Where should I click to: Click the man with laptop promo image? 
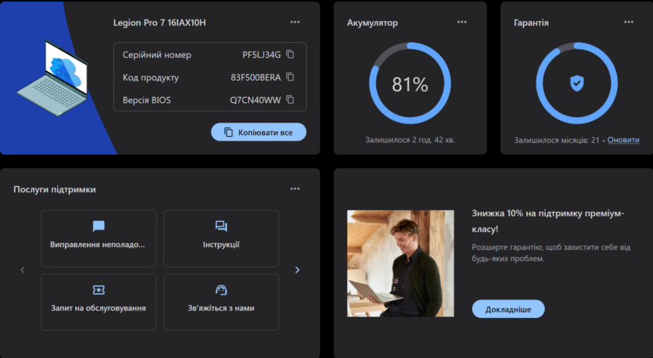[x=400, y=263]
